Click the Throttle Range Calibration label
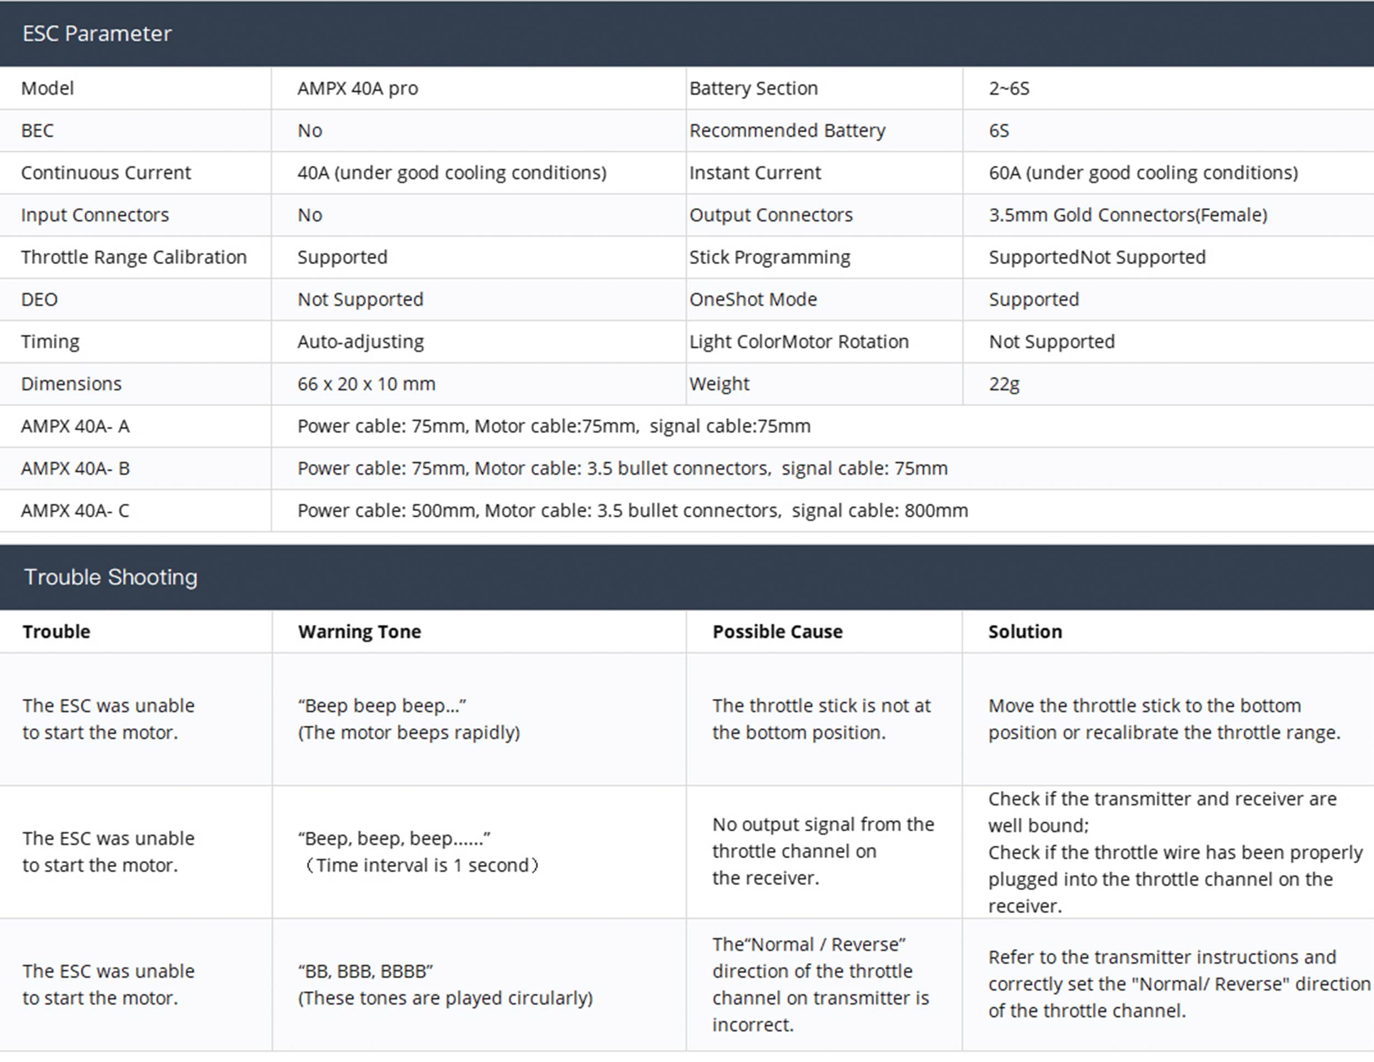Image resolution: width=1374 pixels, height=1062 pixels. tap(134, 257)
